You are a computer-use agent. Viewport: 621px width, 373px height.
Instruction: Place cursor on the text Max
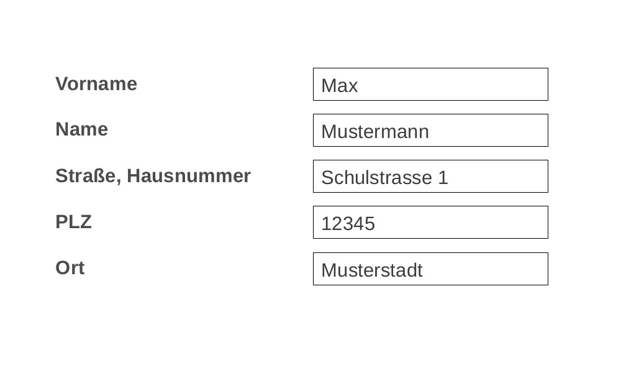[x=340, y=86]
